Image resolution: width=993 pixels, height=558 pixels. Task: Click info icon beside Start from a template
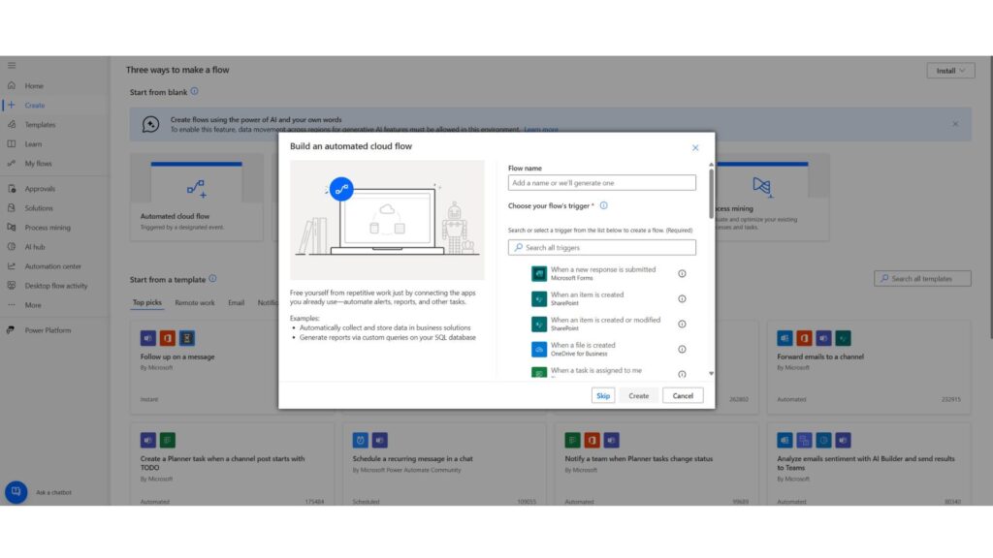(212, 278)
